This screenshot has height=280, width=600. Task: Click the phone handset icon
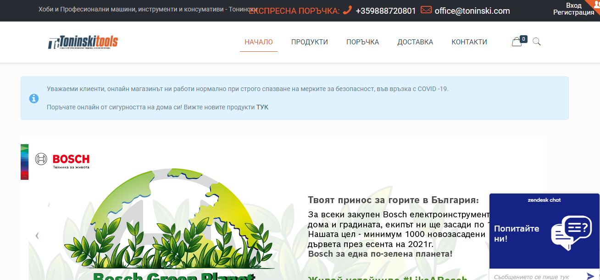tap(347, 10)
